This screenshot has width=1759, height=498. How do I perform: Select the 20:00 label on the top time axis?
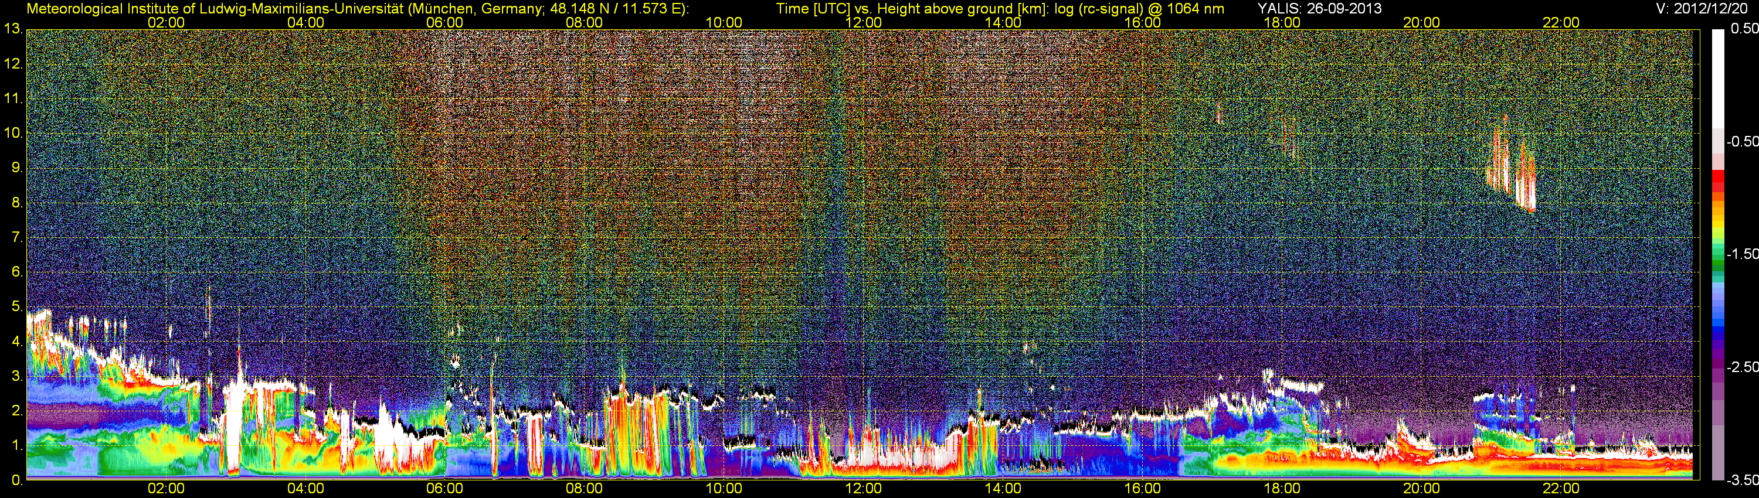pos(1422,22)
